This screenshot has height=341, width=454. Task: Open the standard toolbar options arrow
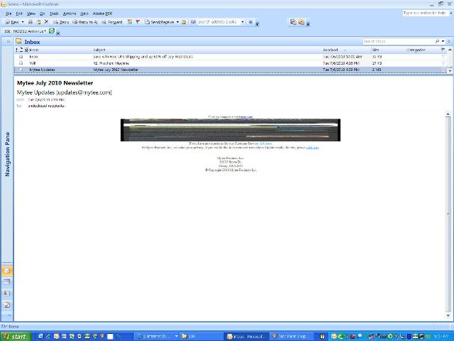click(x=257, y=24)
